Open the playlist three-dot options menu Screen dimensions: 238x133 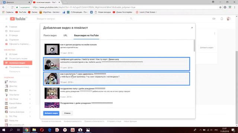(x=215, y=33)
